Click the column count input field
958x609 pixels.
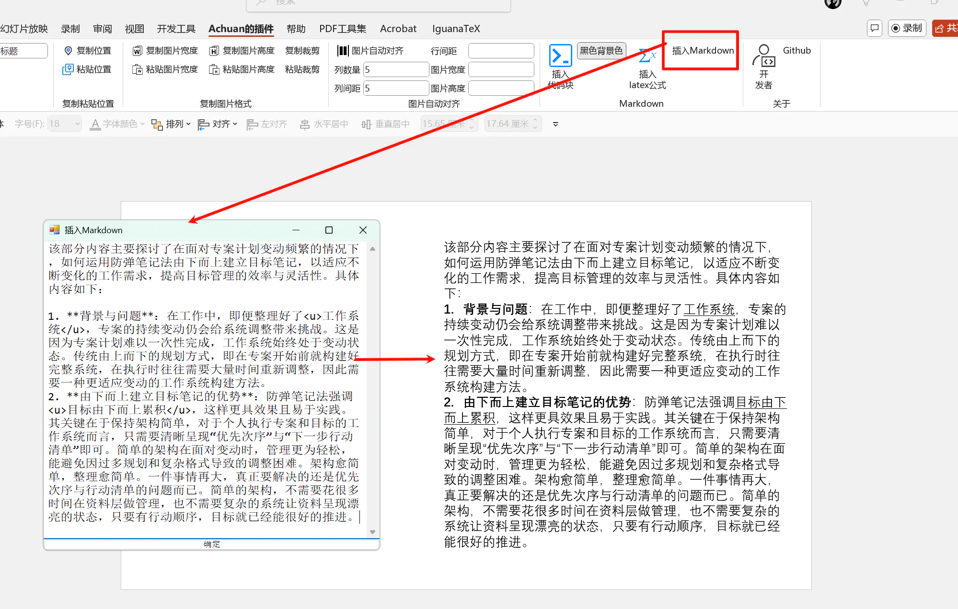(x=395, y=69)
